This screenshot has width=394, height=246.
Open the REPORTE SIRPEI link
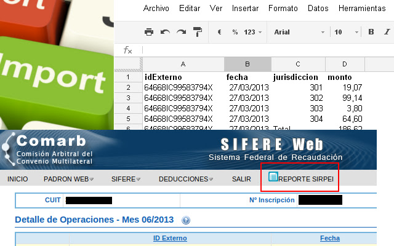[x=306, y=179]
